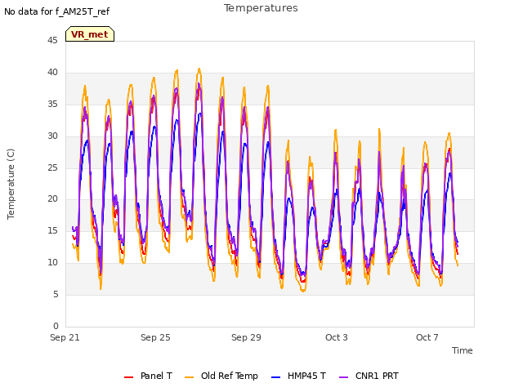Click the Sep 29 x-axis label
The width and height of the screenshot is (523, 392).
246,337
